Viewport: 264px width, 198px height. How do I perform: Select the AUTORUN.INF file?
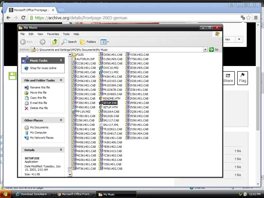pyautogui.click(x=84, y=59)
